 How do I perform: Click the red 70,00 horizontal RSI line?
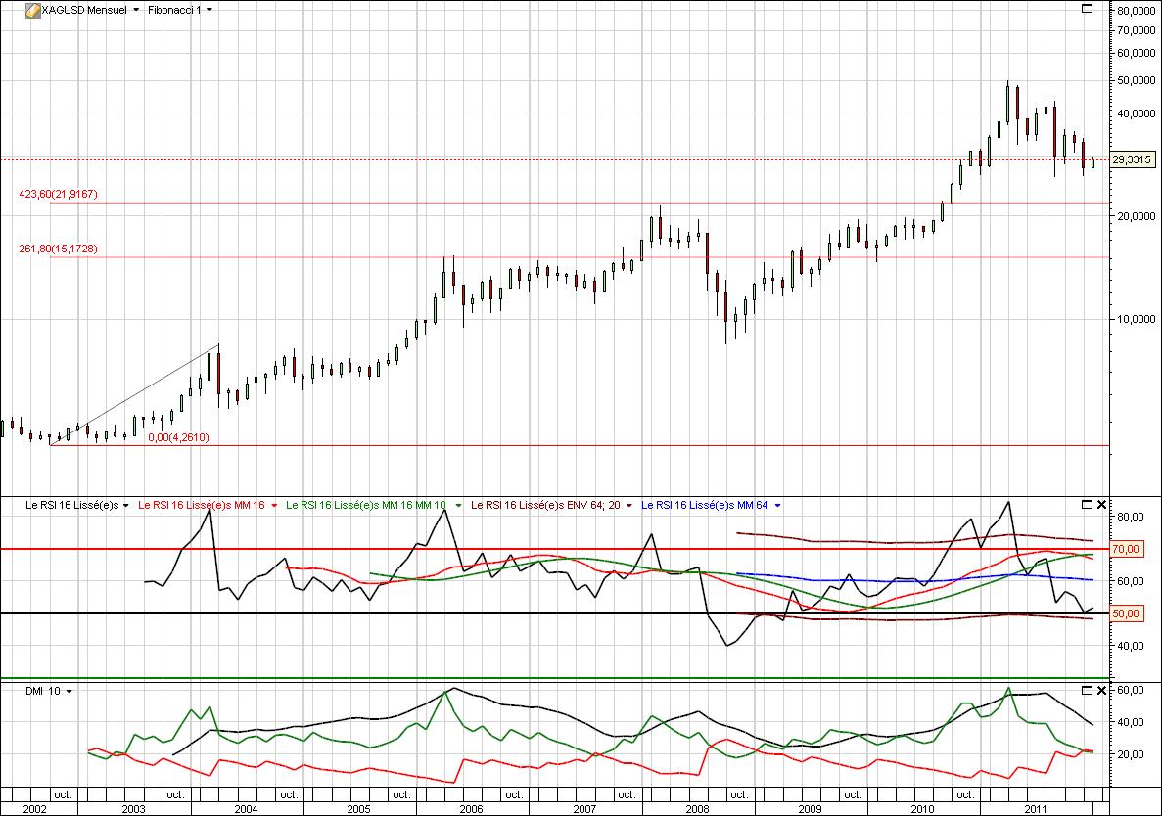point(554,549)
